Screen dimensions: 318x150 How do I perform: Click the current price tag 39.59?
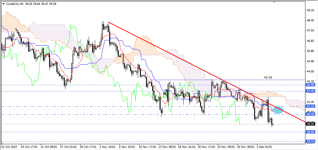point(311,124)
